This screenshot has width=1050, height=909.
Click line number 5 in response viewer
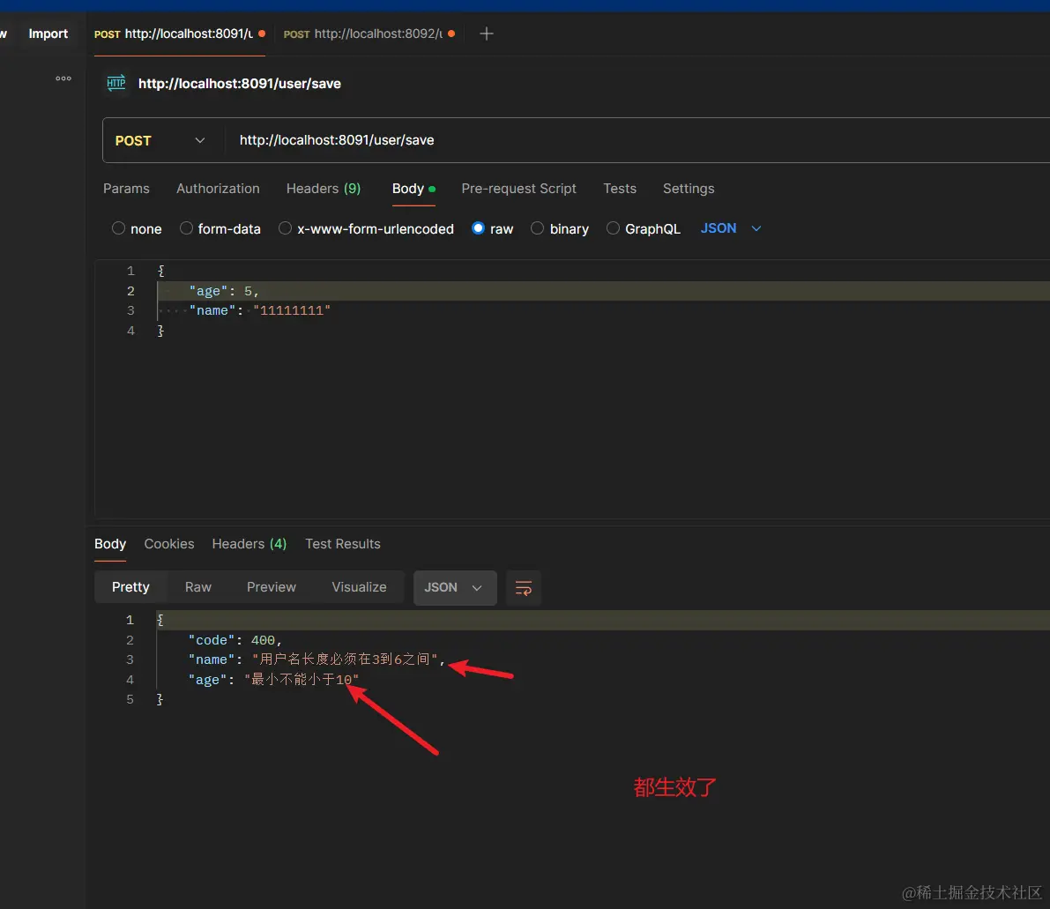click(130, 698)
